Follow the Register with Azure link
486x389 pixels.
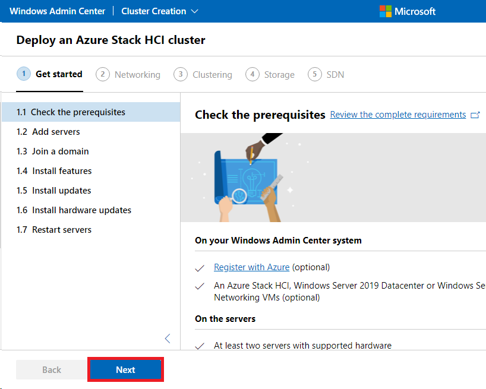[251, 267]
